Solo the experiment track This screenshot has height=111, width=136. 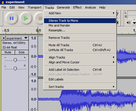pos(22,52)
